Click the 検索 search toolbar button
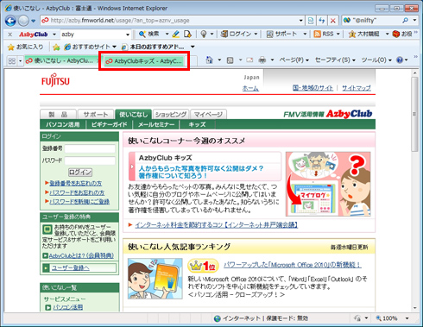Image resolution: width=423 pixels, height=327 pixels. click(149, 35)
